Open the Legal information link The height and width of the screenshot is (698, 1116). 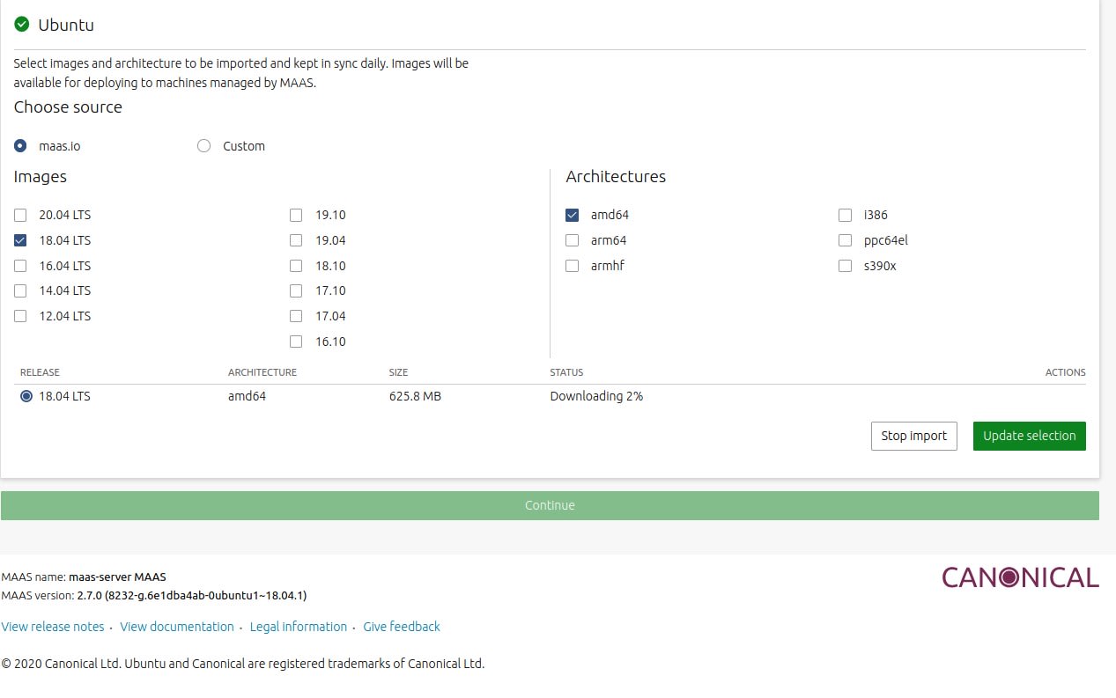tap(299, 627)
